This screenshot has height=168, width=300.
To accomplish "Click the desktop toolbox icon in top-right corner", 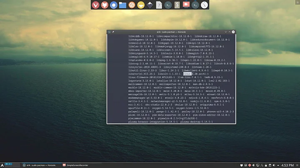I will pyautogui.click(x=297, y=2).
